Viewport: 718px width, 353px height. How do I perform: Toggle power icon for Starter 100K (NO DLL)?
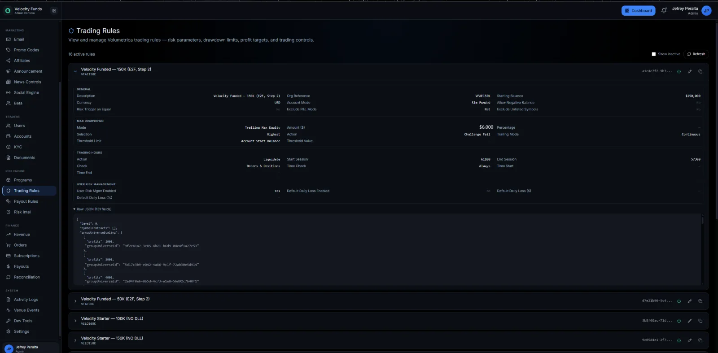pos(679,321)
